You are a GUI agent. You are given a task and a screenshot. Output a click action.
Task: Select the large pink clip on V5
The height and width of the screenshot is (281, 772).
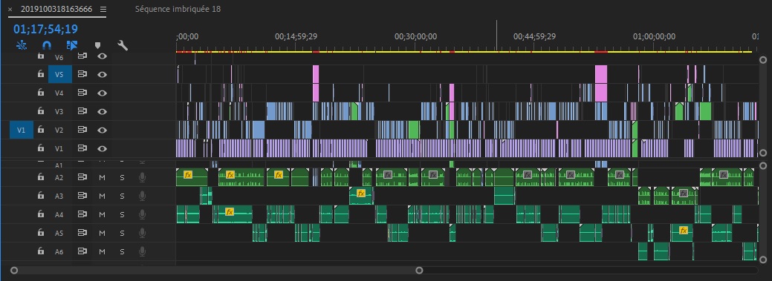[x=600, y=74]
